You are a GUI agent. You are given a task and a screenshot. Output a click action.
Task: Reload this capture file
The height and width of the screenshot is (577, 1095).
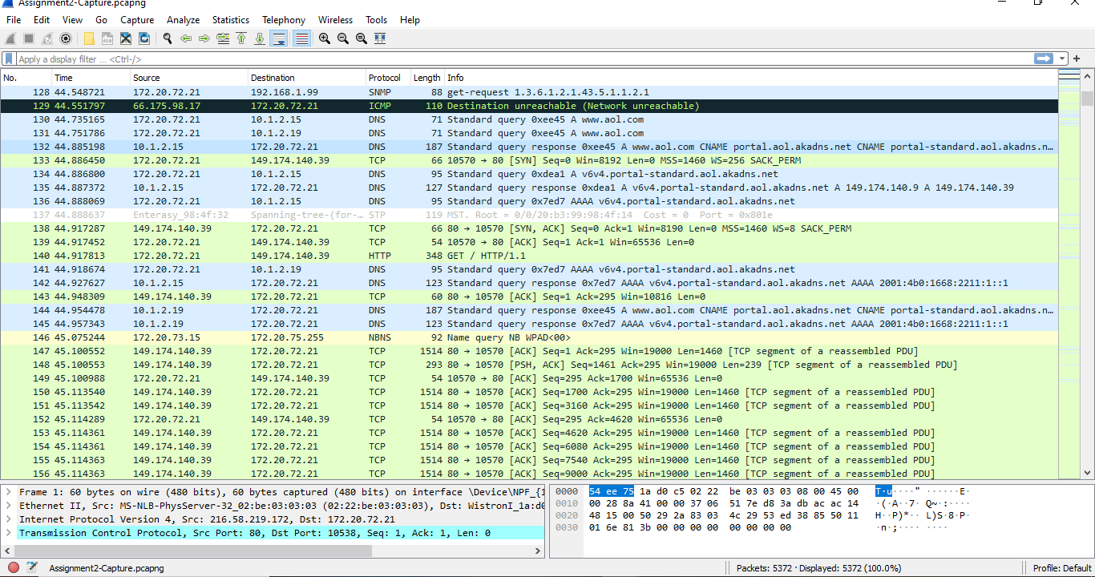point(145,38)
